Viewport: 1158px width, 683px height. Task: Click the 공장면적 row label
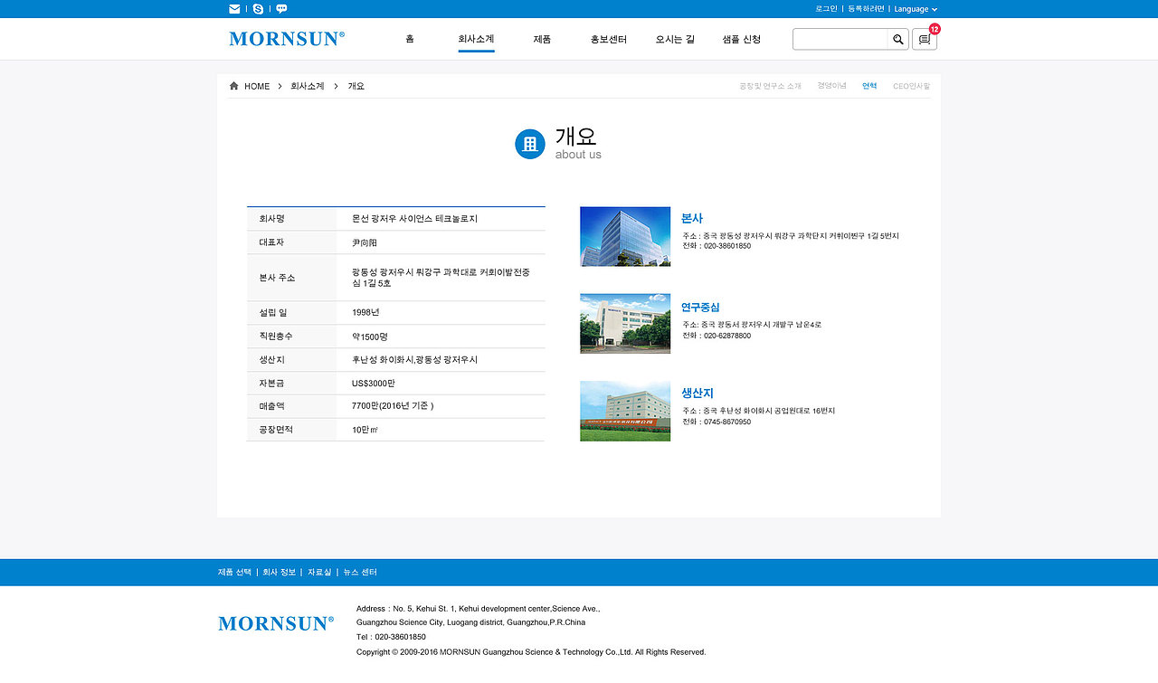[x=276, y=431]
